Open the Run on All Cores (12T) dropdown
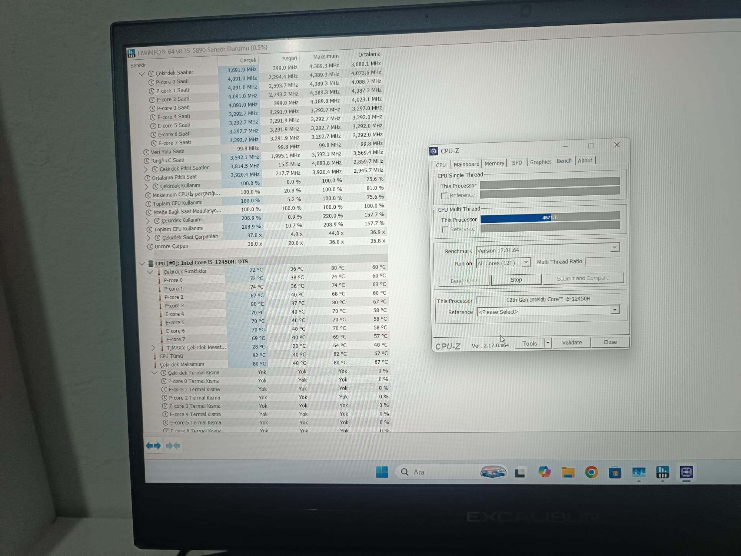The width and height of the screenshot is (741, 556). pos(526,262)
